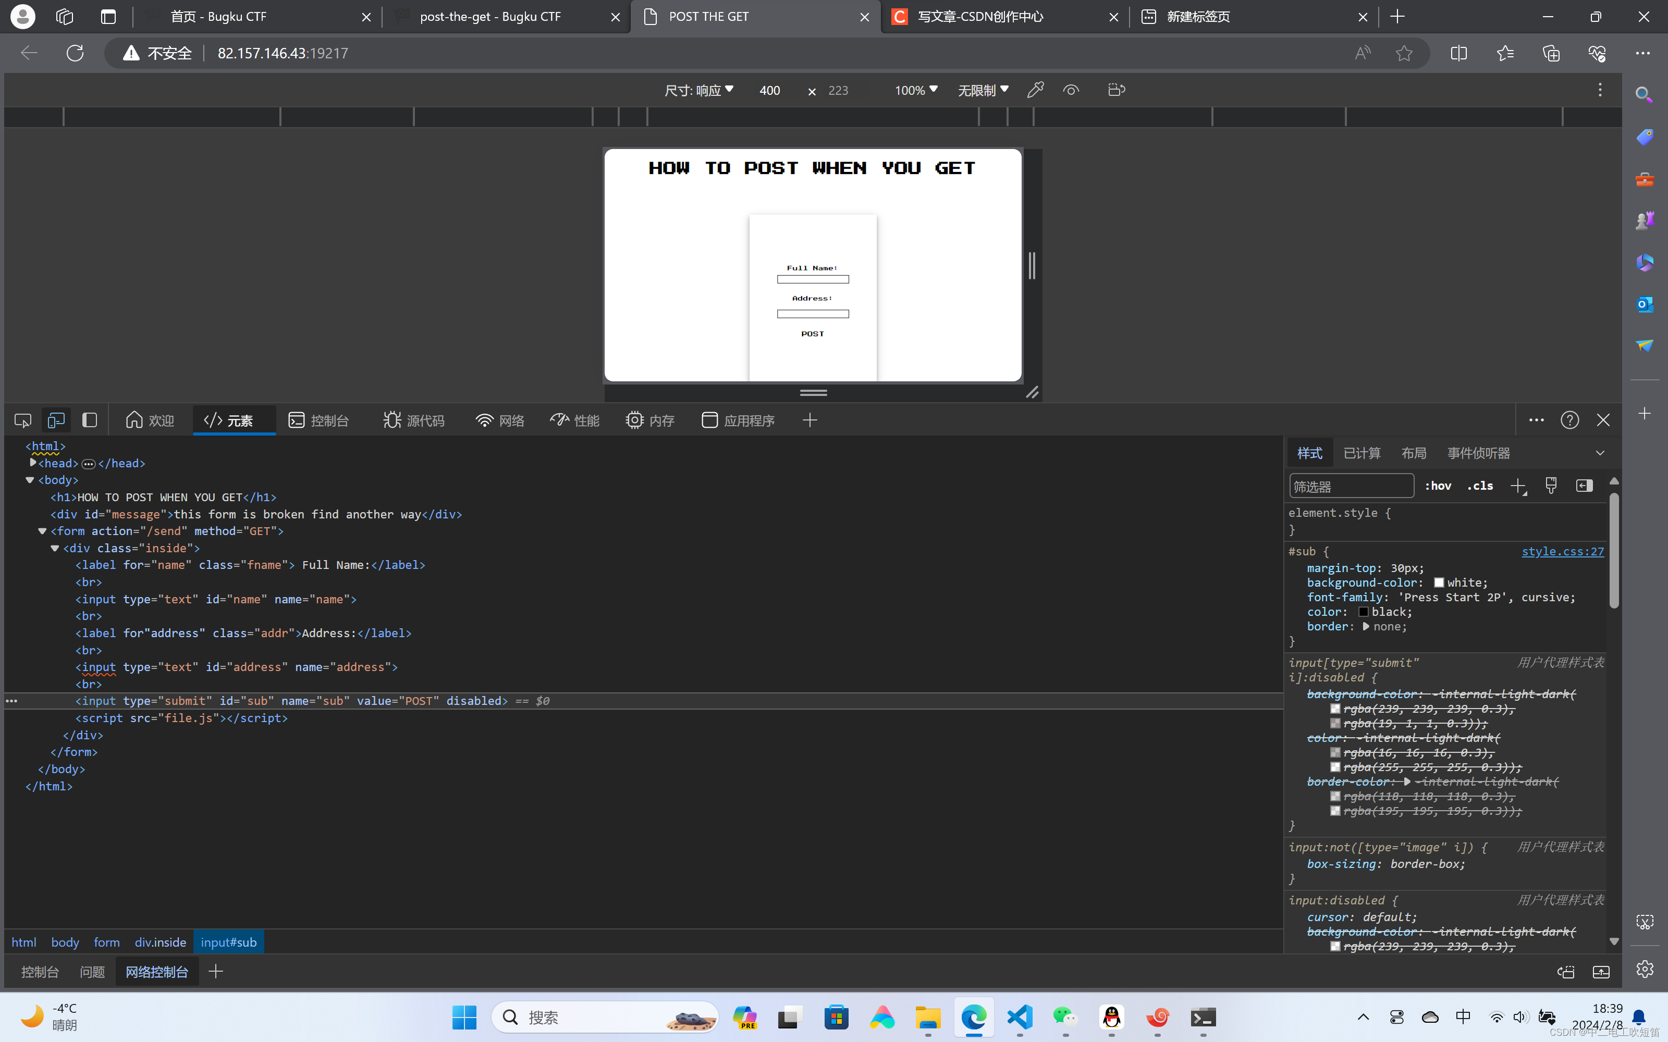Toggle device emulation mode
Screen dimensions: 1668x1042
[x=56, y=420]
